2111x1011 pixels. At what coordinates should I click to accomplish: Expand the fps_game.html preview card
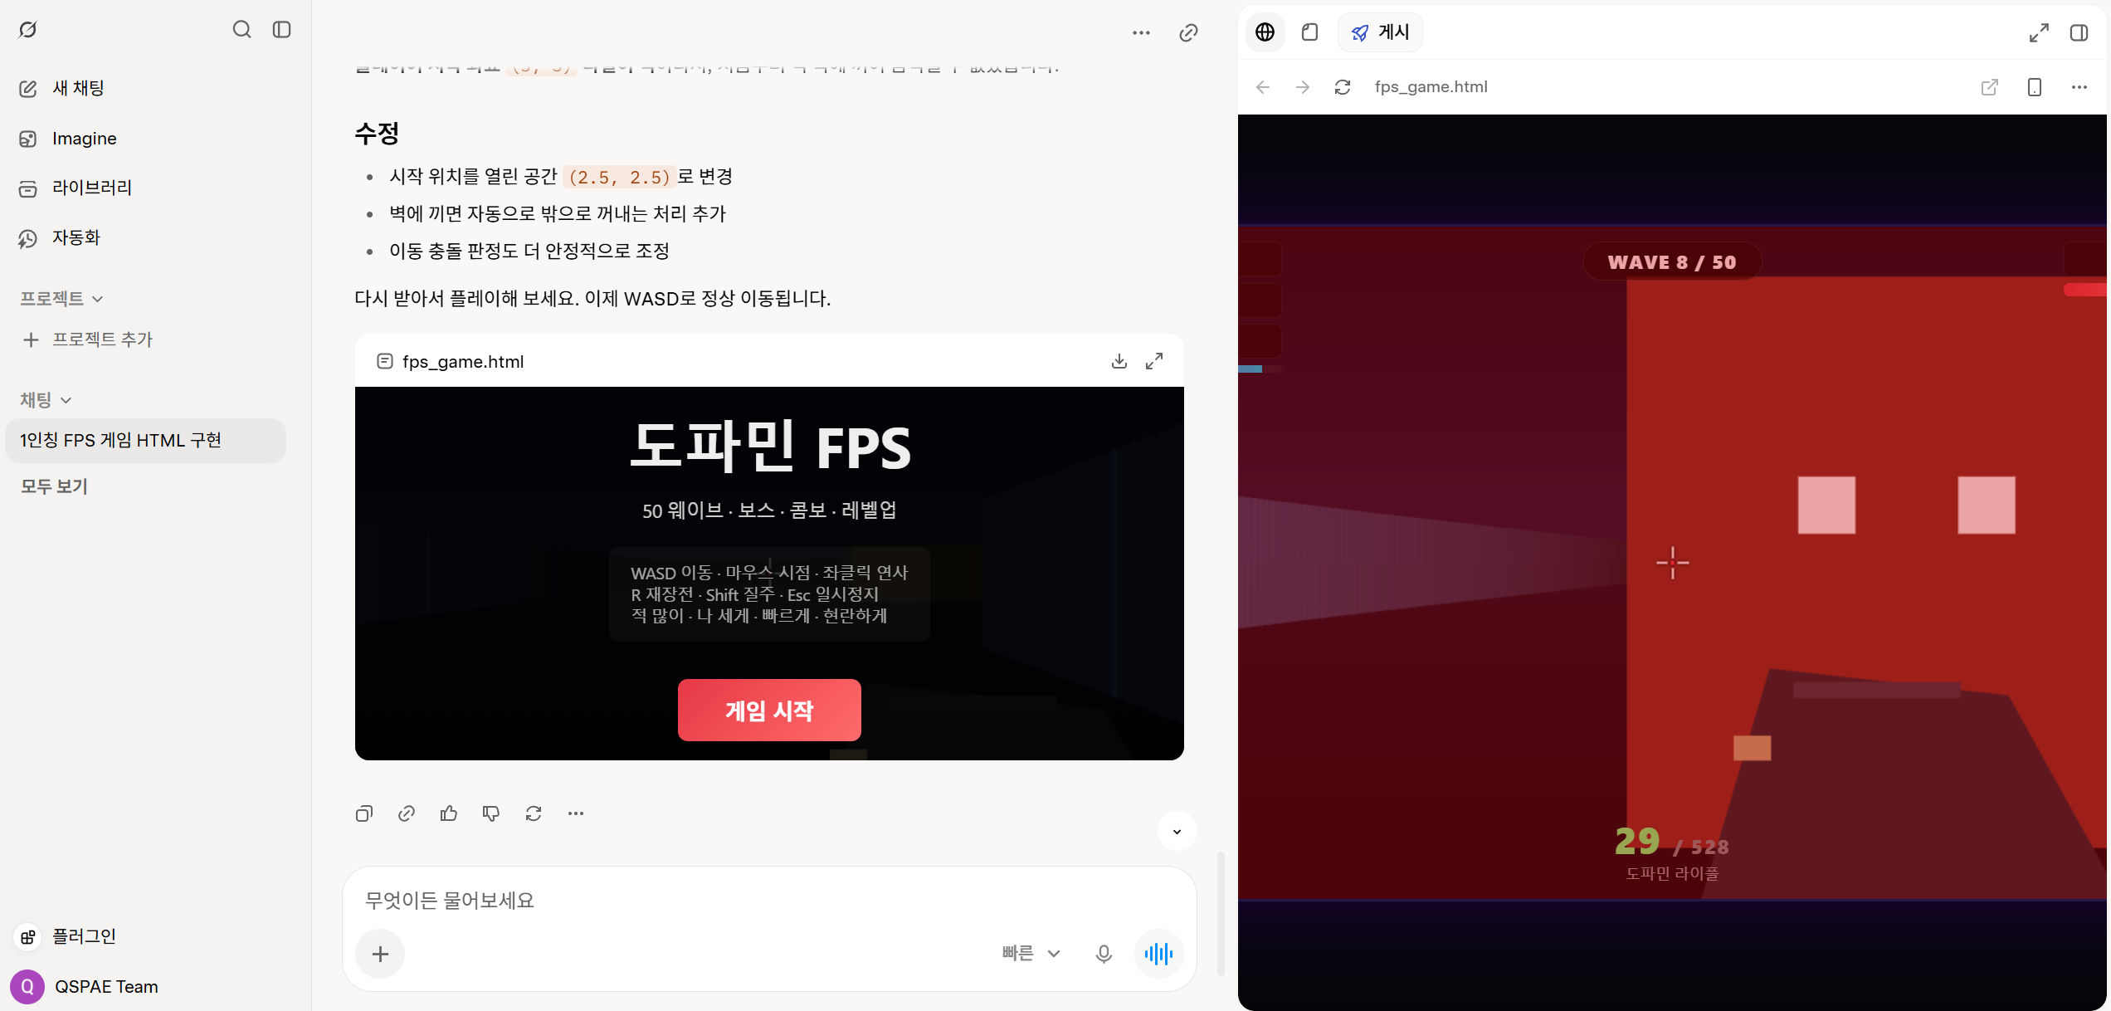1154,361
